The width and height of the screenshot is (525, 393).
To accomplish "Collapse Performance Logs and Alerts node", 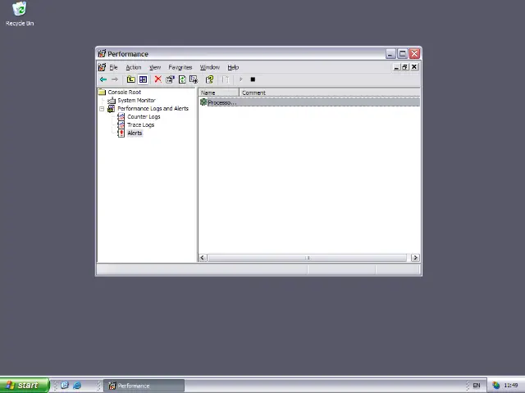I will coord(102,109).
